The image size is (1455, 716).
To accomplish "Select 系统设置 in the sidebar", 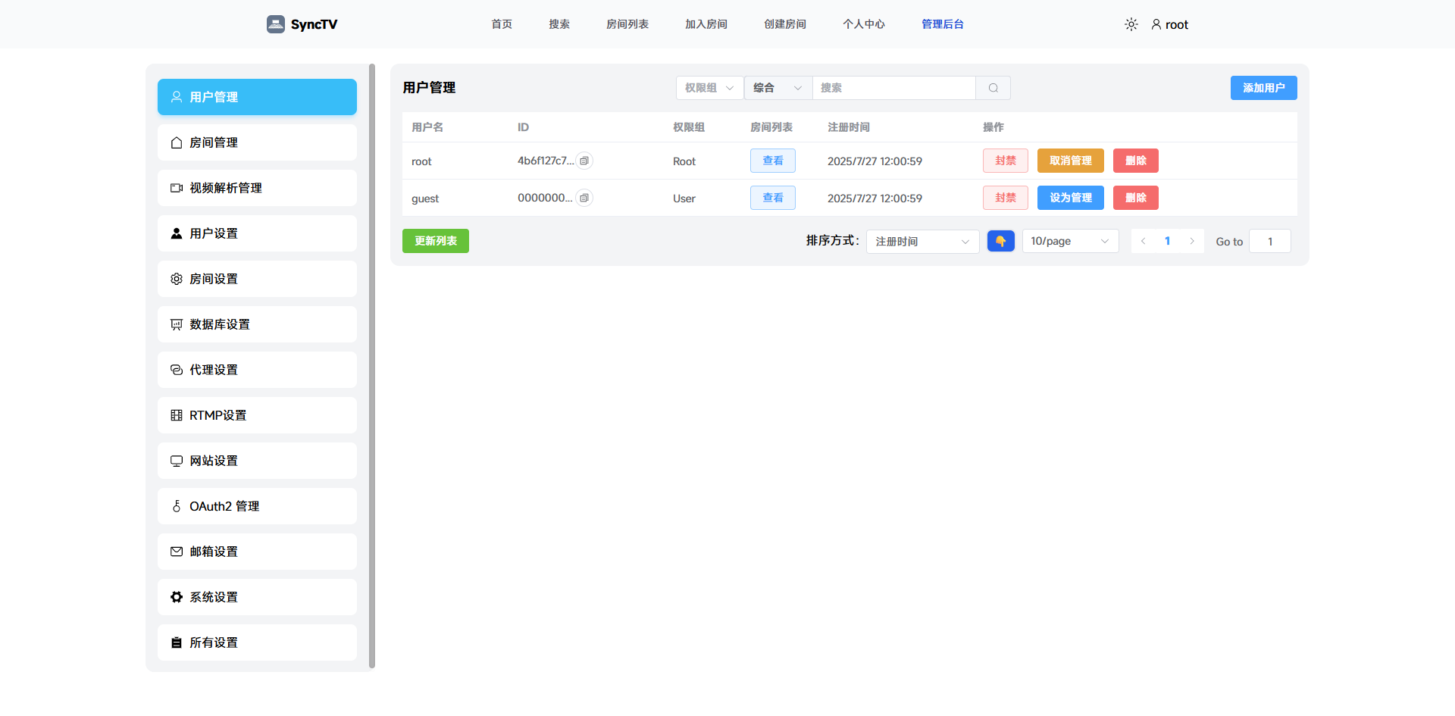I will click(257, 597).
